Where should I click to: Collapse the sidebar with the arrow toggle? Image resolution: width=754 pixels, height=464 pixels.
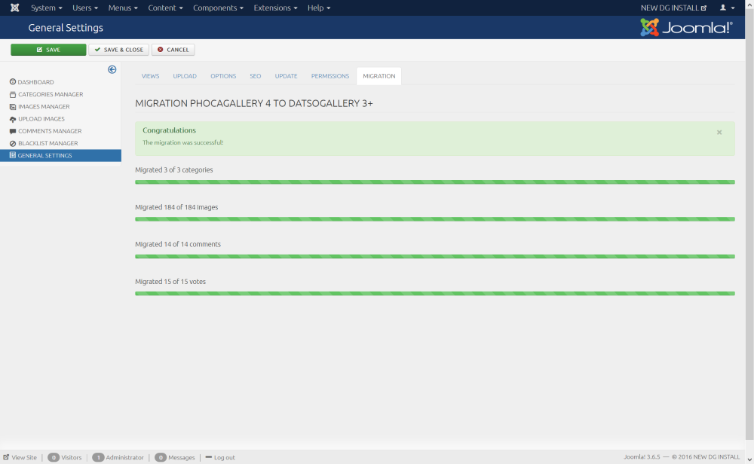[x=112, y=69]
